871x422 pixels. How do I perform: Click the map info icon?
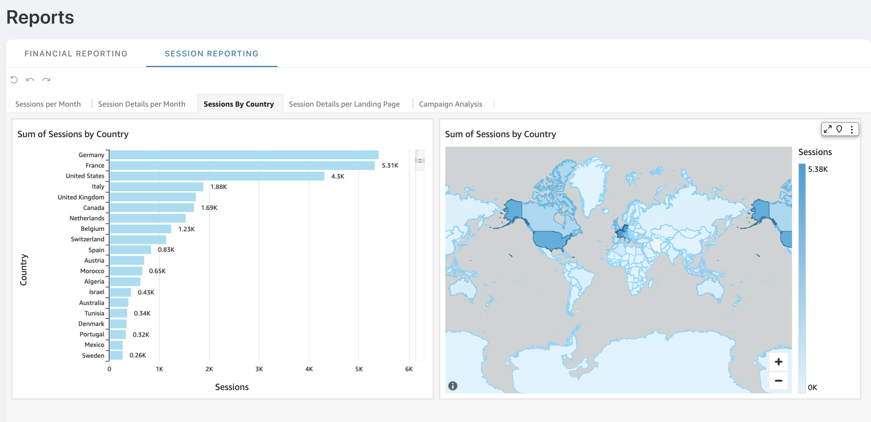click(x=453, y=386)
